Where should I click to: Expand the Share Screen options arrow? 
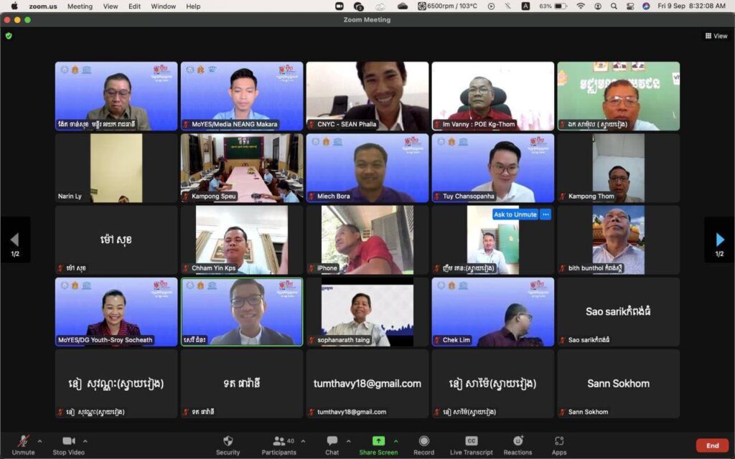coord(395,441)
